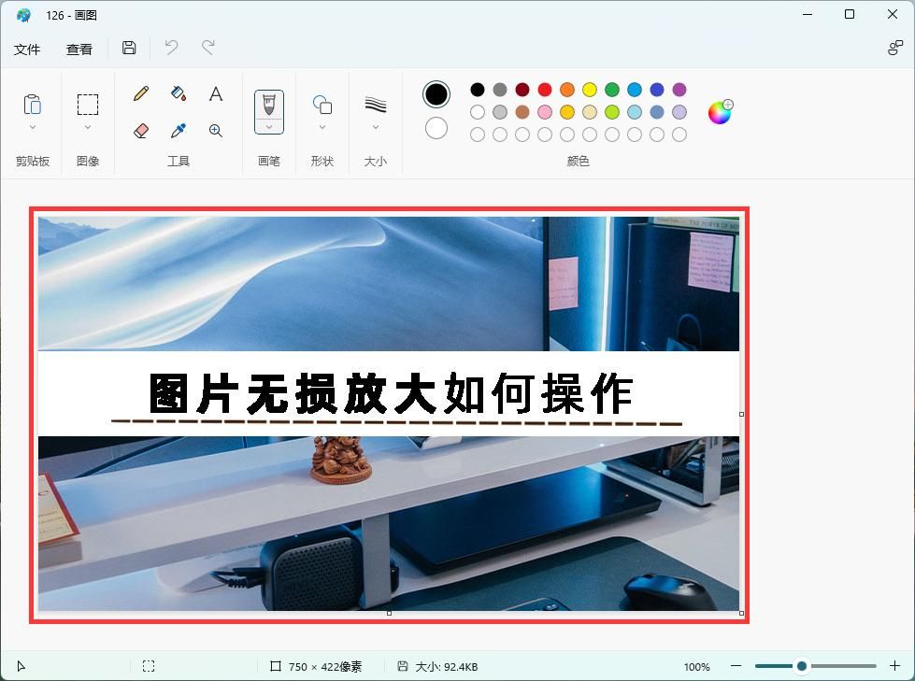This screenshot has width=915, height=681.
Task: Select the Pencil tool
Action: pyautogui.click(x=141, y=92)
